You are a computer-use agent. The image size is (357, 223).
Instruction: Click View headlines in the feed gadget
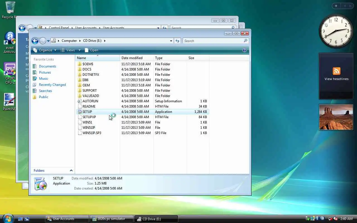tap(336, 79)
